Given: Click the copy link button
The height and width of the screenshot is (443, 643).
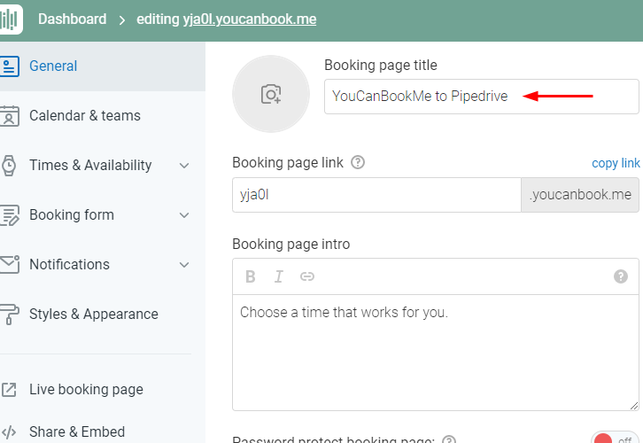Looking at the screenshot, I should coord(616,163).
